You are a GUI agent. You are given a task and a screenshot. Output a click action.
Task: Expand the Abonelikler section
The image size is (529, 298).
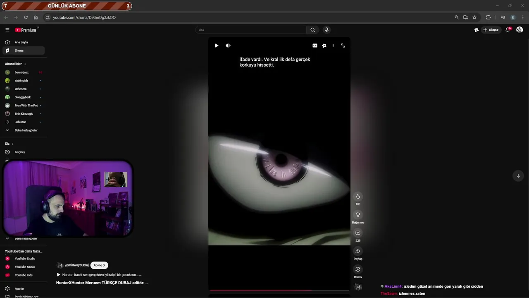click(15, 64)
